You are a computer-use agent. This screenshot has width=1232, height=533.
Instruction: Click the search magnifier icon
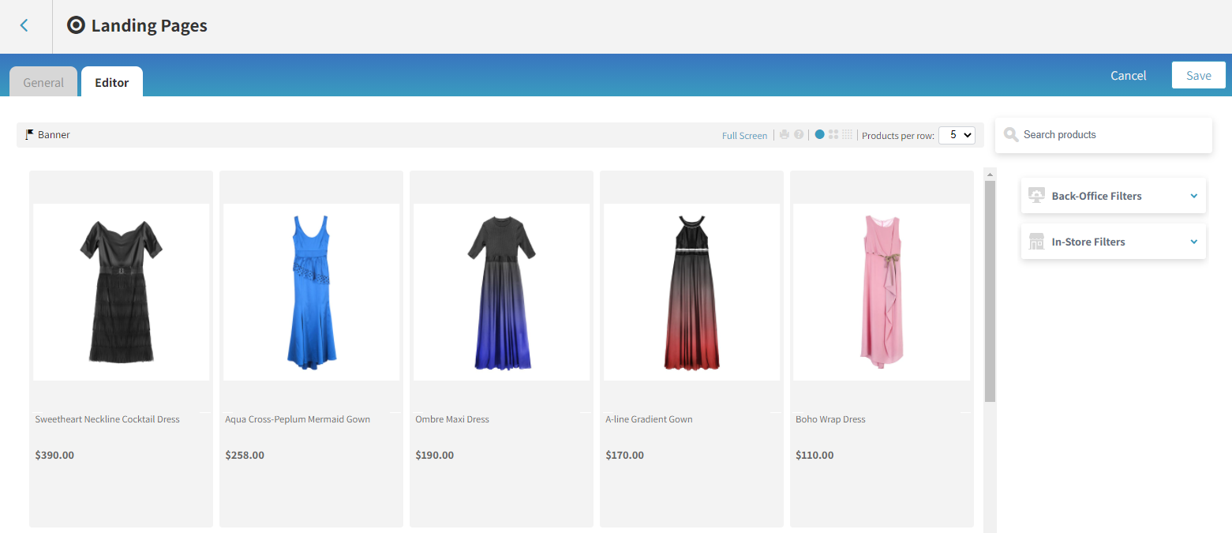1010,135
